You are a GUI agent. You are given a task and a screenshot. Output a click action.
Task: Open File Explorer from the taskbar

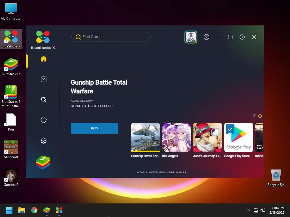point(22,210)
